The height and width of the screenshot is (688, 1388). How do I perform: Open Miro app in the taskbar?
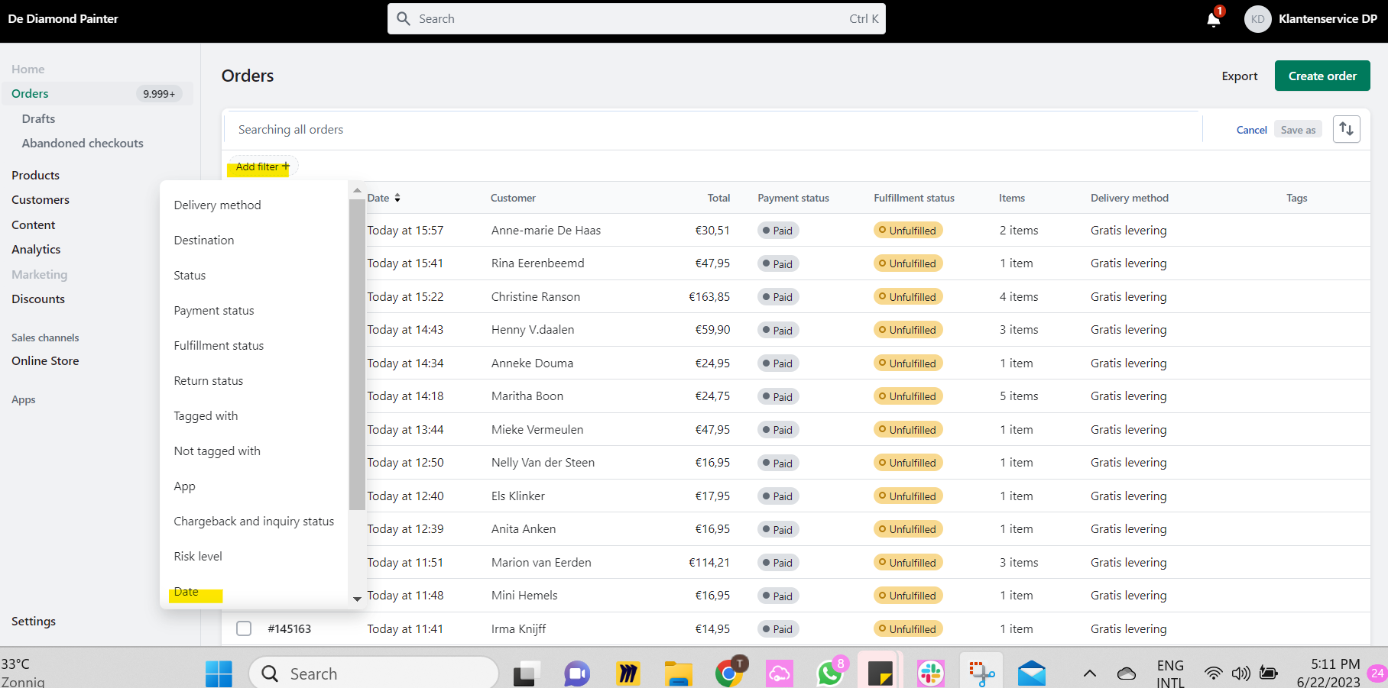628,673
